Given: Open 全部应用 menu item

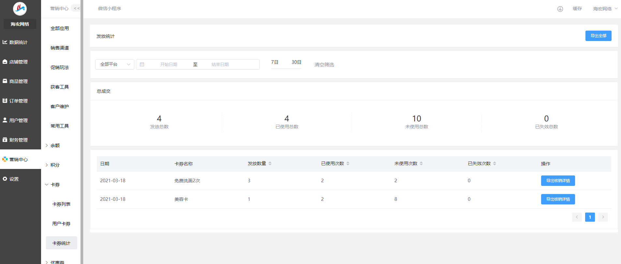Looking at the screenshot, I should click(x=60, y=28).
